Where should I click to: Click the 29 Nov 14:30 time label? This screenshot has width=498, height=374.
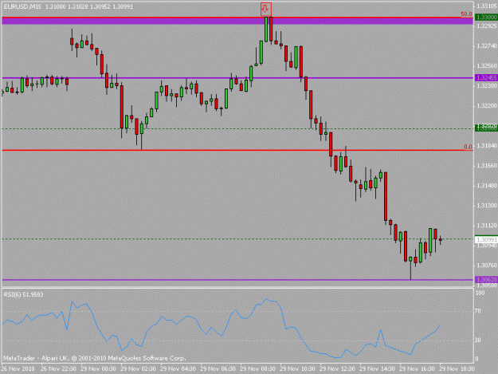pyautogui.click(x=378, y=369)
